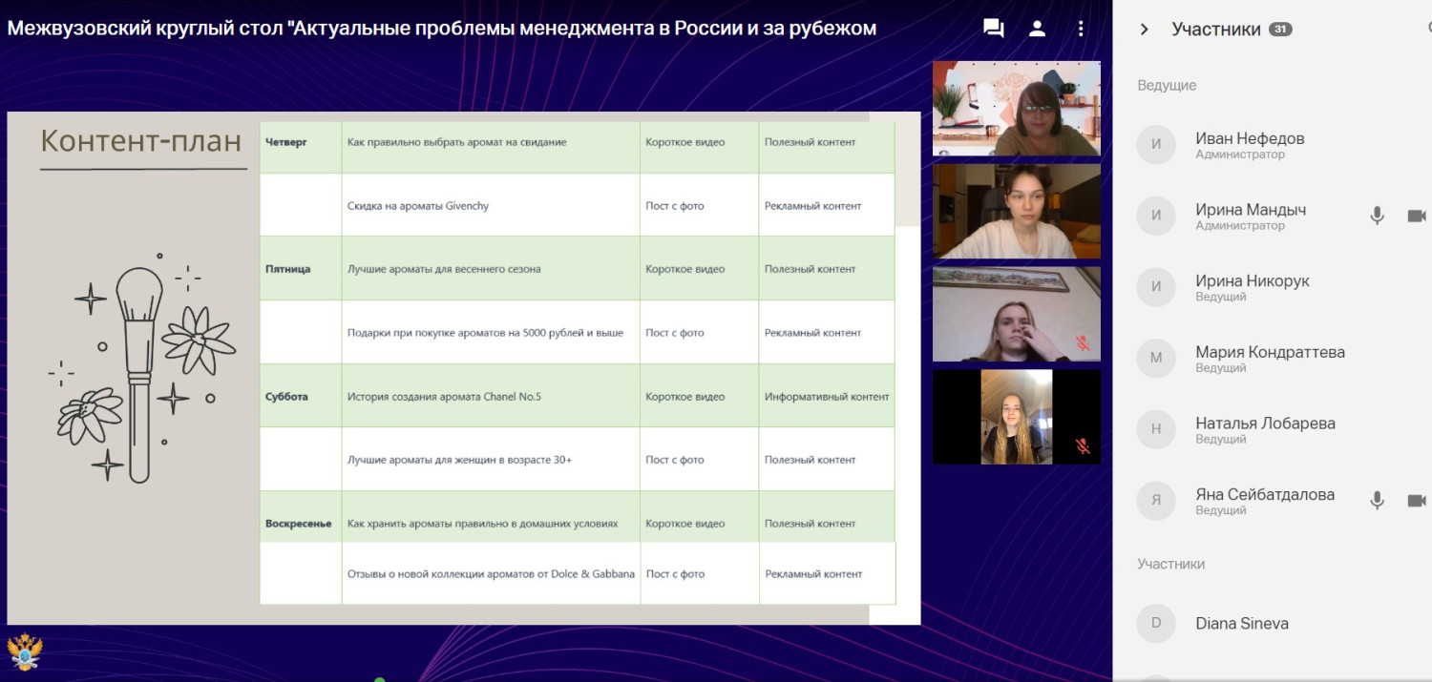Open the video of girl in white sweater
Screen dimensions: 1432x682
pyautogui.click(x=1017, y=211)
